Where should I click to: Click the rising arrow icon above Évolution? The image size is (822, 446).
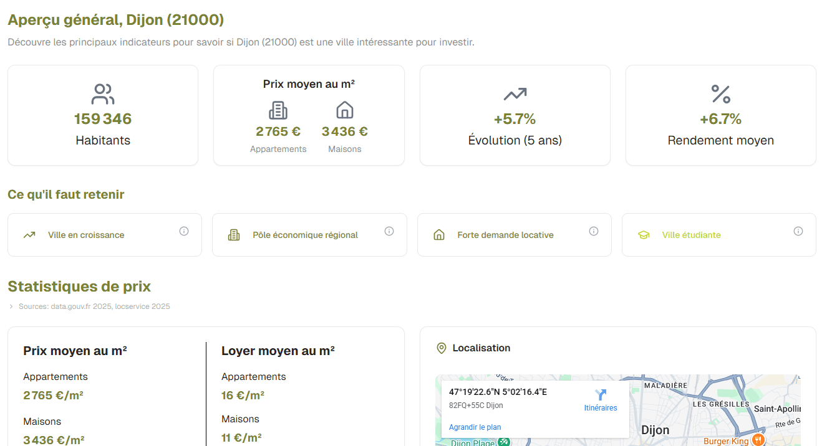pos(514,93)
